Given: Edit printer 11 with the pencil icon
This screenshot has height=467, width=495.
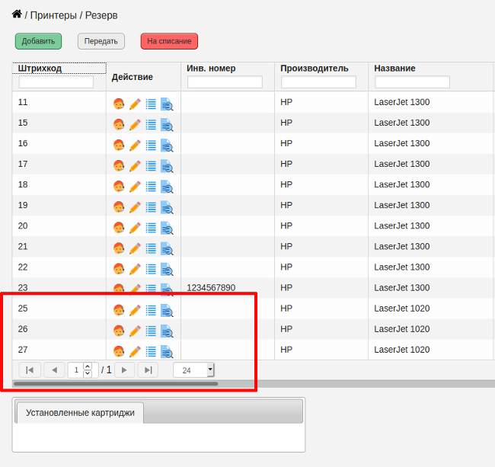Looking at the screenshot, I should pyautogui.click(x=135, y=104).
